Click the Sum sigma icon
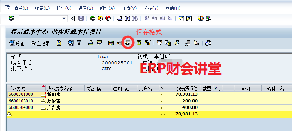Screen dimensions: 292x131 point(139,43)
